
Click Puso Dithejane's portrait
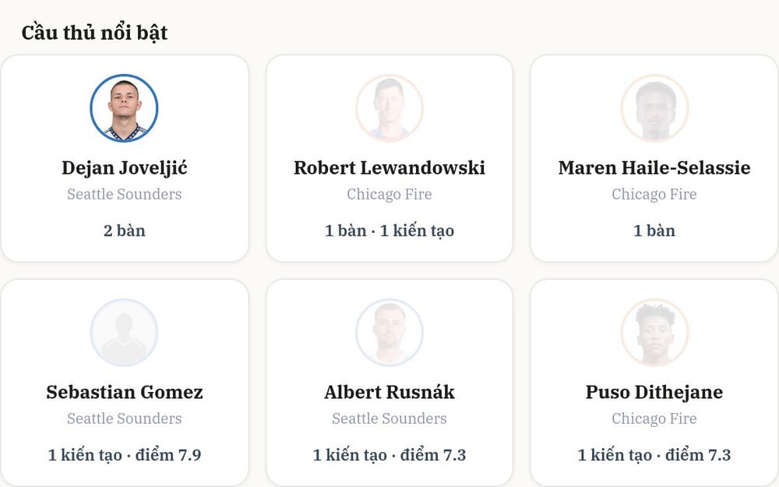[x=654, y=333]
